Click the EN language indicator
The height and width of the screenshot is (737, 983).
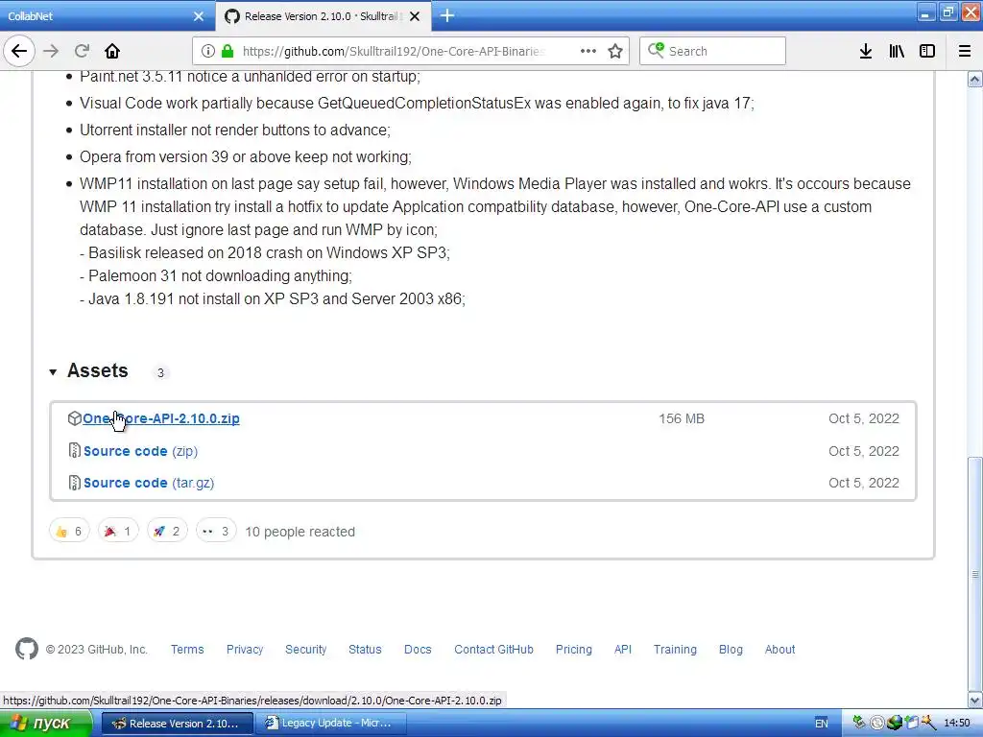click(822, 724)
